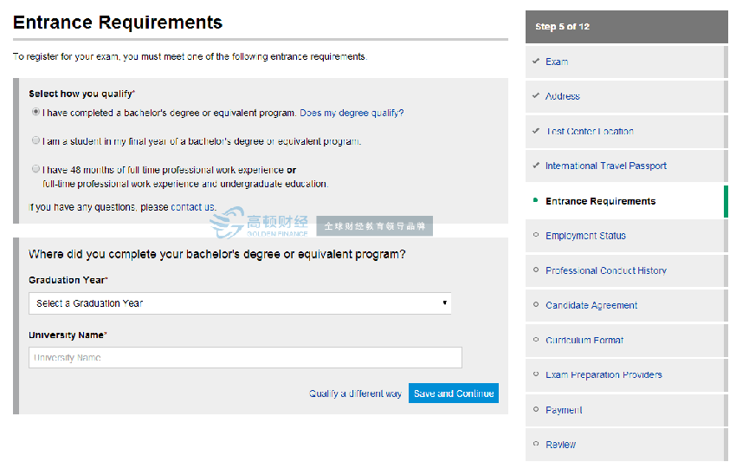Open the 'Does my degree qualify?' link
This screenshot has height=475, width=736.
tap(352, 113)
